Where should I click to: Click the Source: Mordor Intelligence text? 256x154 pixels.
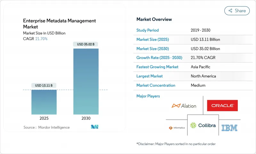46,127
